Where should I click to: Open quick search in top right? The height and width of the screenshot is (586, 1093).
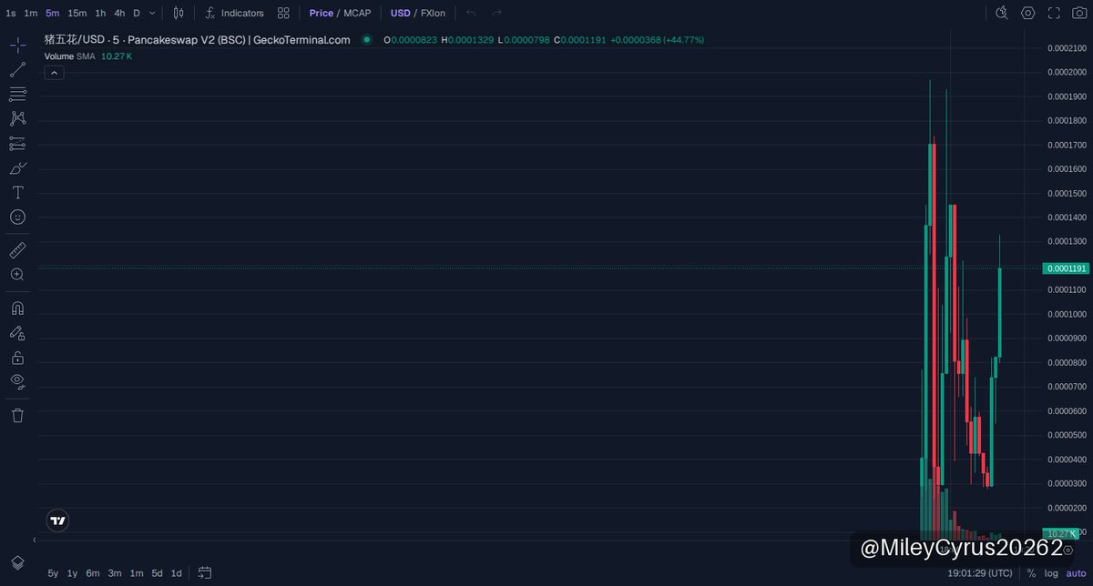[1002, 13]
